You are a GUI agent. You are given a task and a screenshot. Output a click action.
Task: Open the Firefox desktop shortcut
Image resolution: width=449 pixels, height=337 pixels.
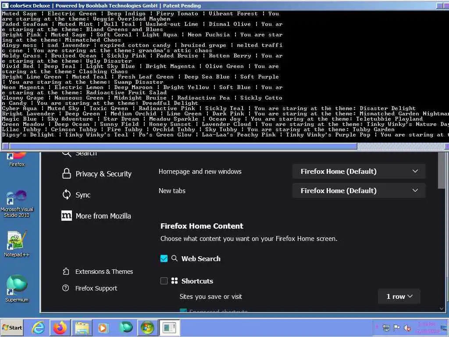pyautogui.click(x=17, y=159)
